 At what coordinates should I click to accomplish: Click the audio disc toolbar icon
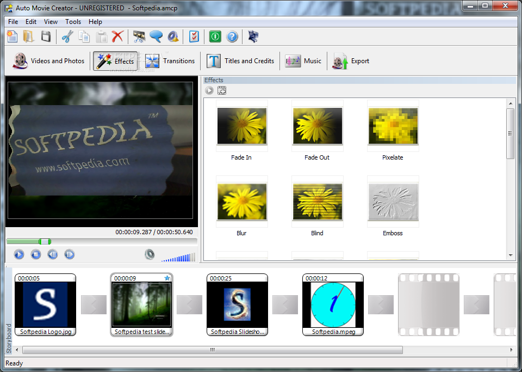click(x=173, y=36)
